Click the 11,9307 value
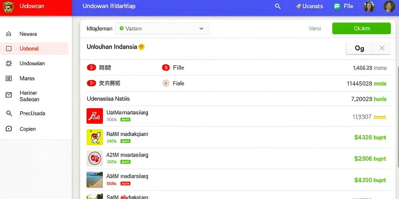The width and height of the screenshot is (399, 199). pos(362,117)
